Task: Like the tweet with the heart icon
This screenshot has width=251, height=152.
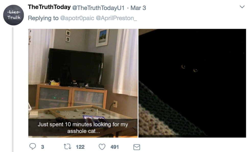Action: click(102, 147)
